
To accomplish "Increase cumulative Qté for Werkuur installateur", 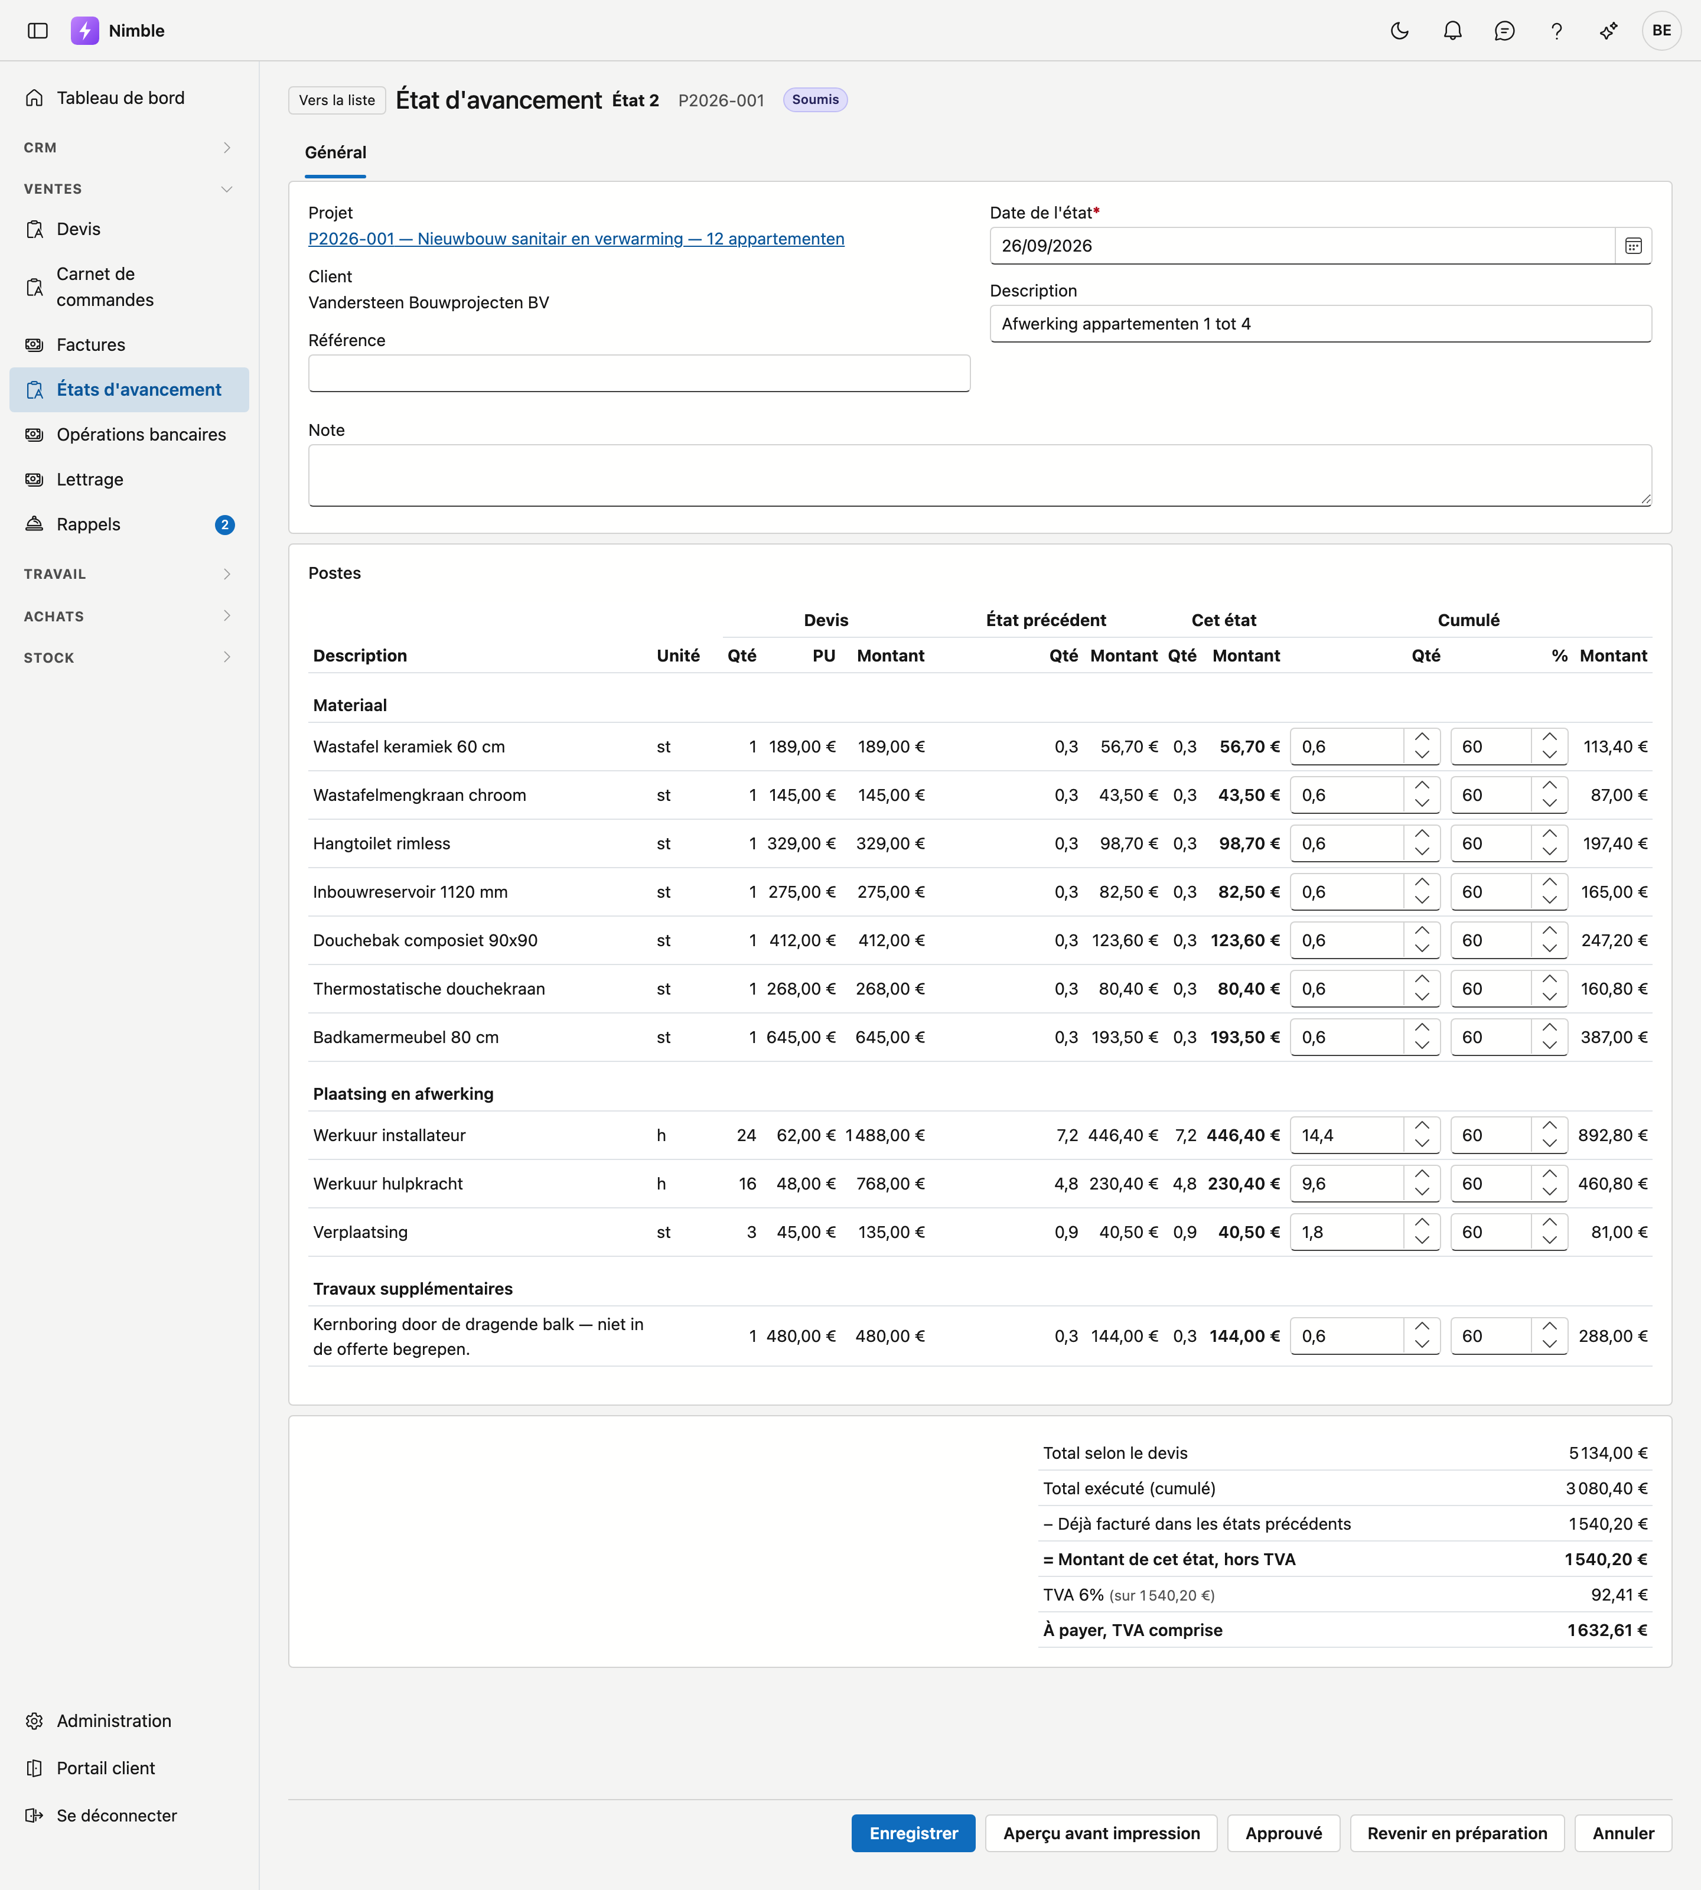I will pos(1422,1126).
